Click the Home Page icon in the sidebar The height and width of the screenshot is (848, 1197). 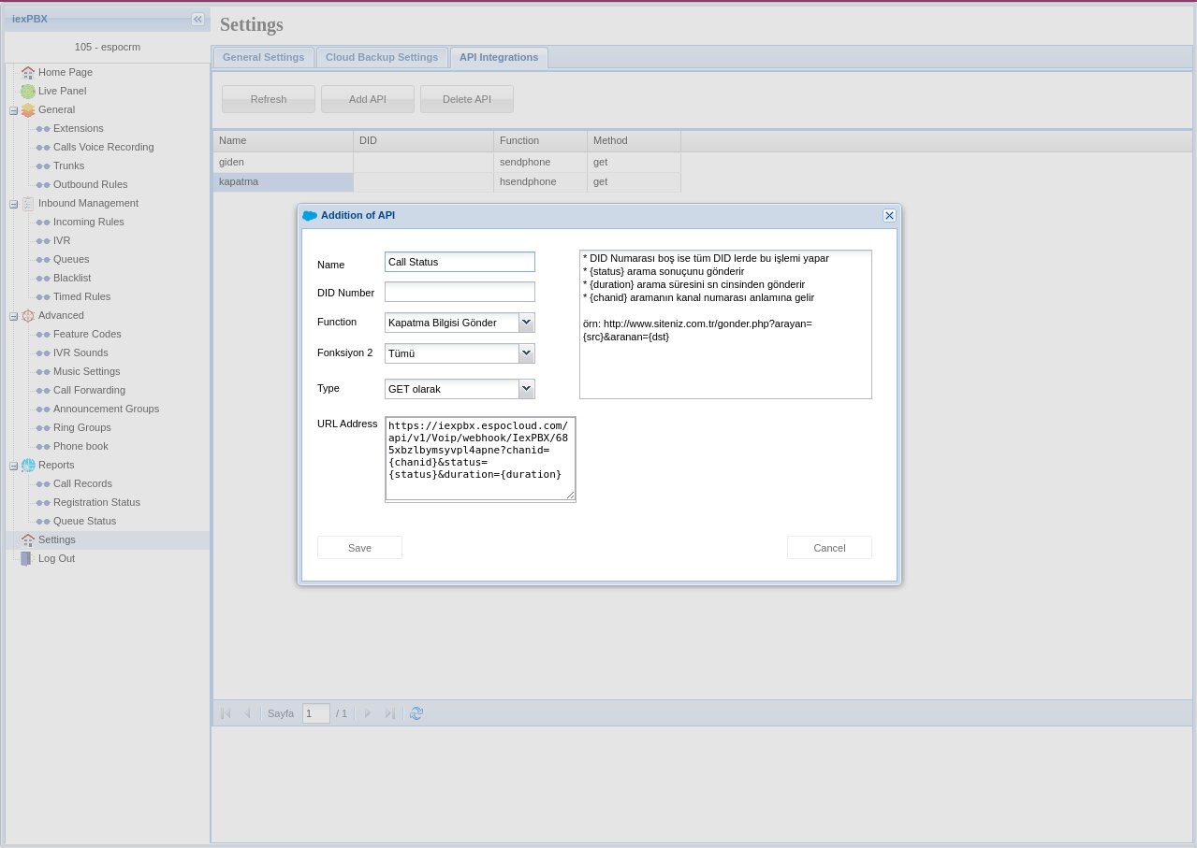(x=26, y=72)
